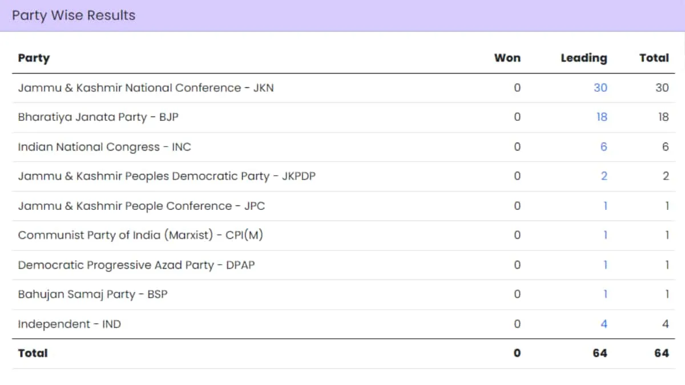Viewport: 685px width, 385px height.
Task: Click the 'Won' column header
Action: 507,58
